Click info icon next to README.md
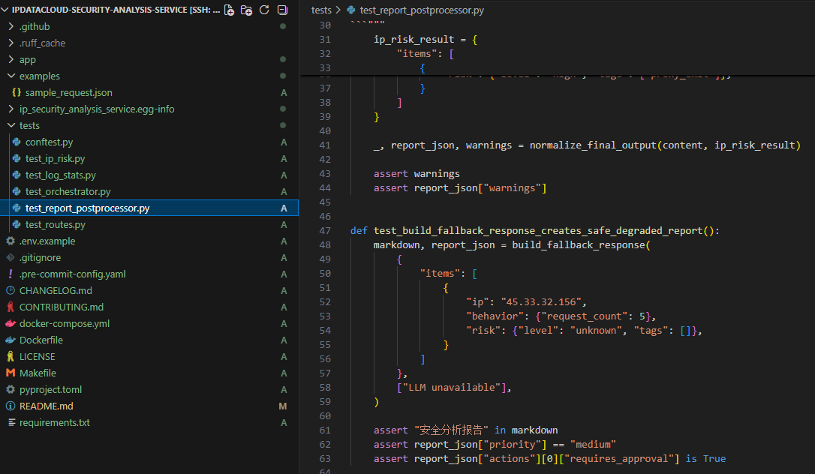Image resolution: width=815 pixels, height=474 pixels. pos(11,406)
